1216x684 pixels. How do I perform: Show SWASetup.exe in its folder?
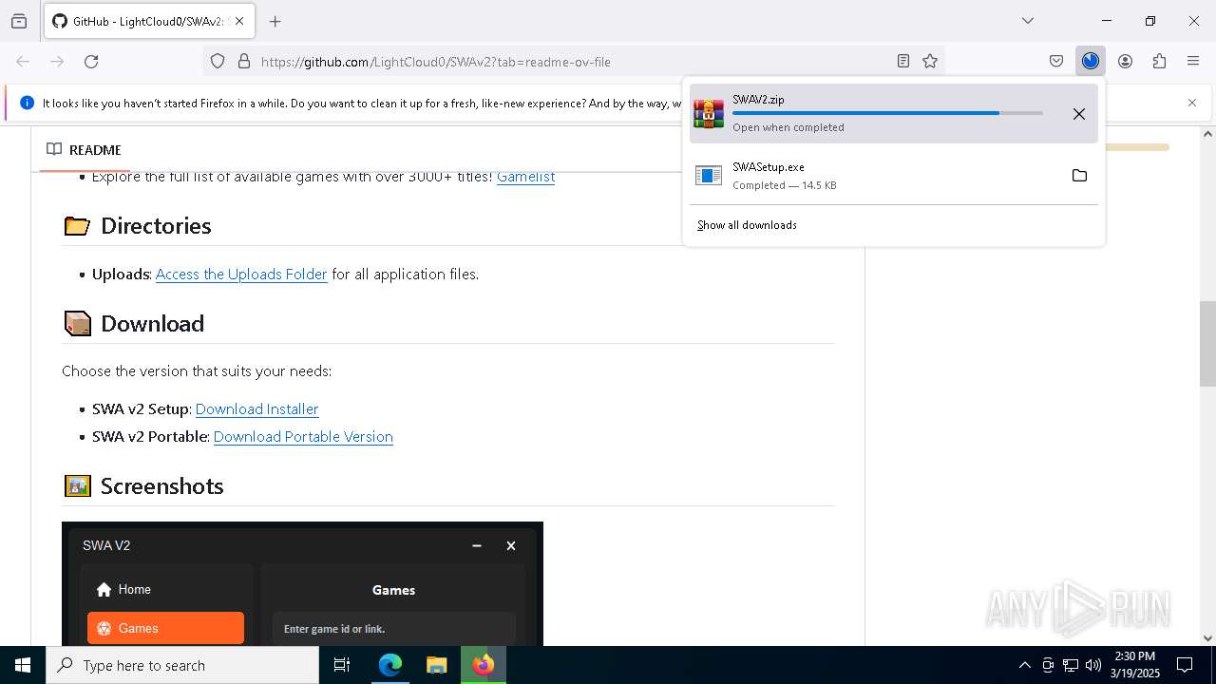pos(1079,176)
